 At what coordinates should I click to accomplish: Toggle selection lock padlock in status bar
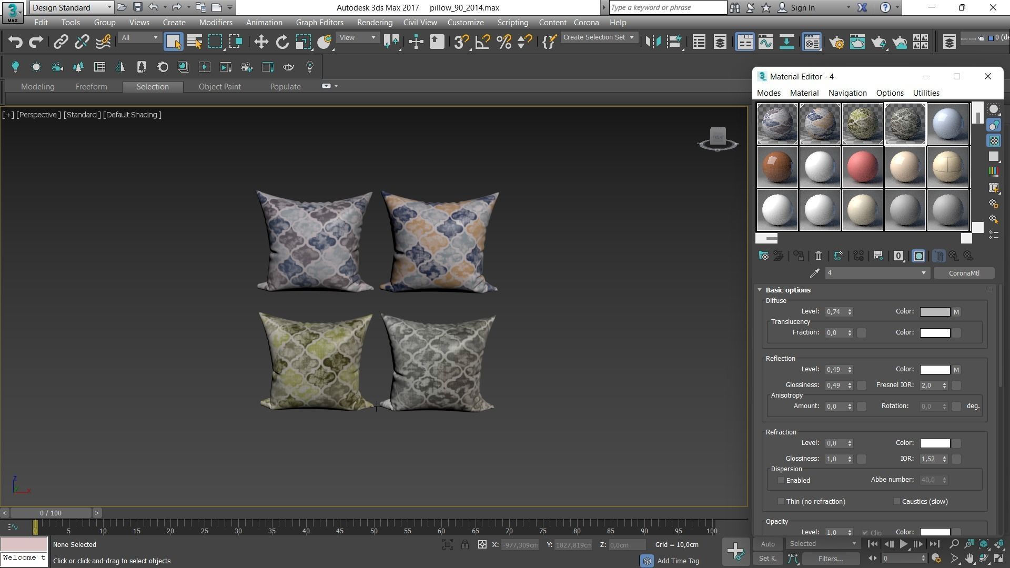tap(465, 545)
